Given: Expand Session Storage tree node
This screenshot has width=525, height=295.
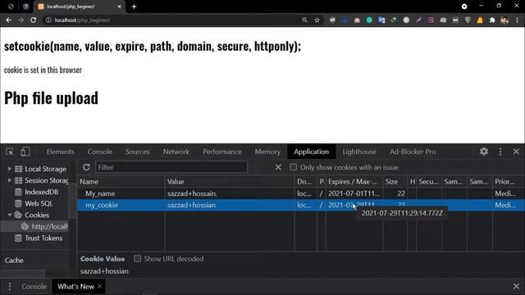Looking at the screenshot, I should (9, 180).
